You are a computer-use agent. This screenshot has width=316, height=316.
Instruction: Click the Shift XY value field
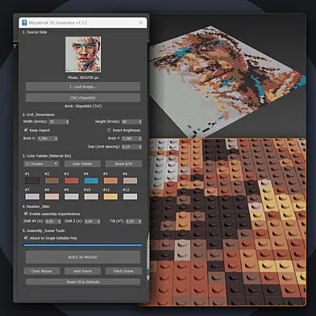(52, 222)
